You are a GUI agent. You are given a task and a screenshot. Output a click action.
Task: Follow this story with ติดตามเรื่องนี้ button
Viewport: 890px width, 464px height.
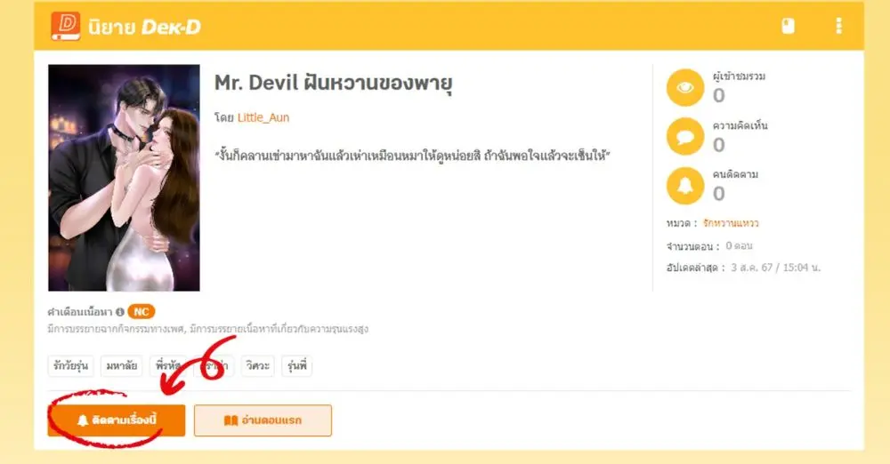click(117, 420)
